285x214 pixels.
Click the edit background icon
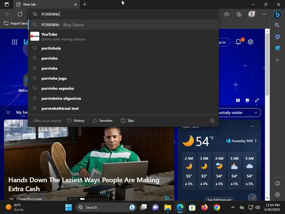pos(247,100)
